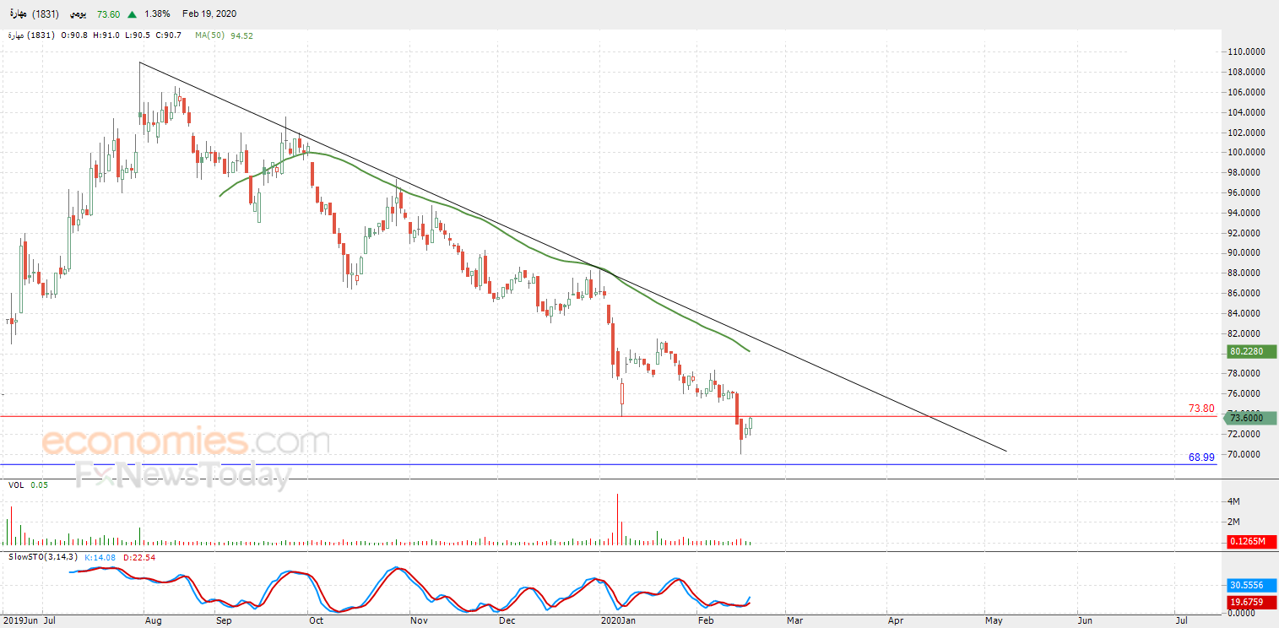The image size is (1279, 628).
Task: Click the VOL value 0.05
Action: click(x=40, y=485)
